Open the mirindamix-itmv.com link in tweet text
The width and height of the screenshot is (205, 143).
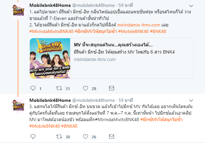point(139,25)
